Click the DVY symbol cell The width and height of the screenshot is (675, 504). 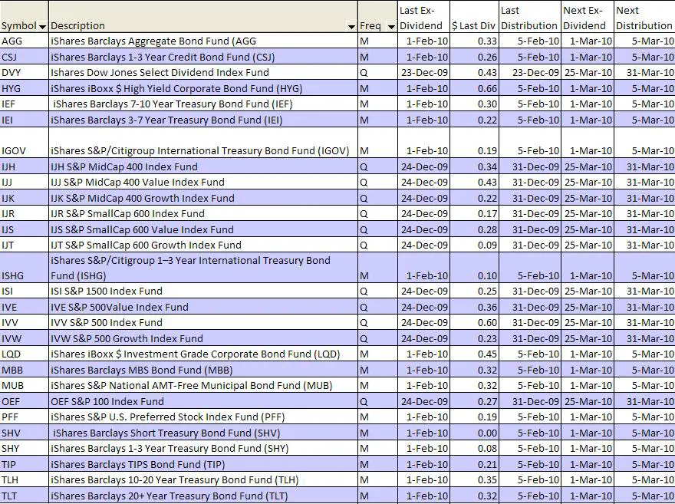click(25, 72)
